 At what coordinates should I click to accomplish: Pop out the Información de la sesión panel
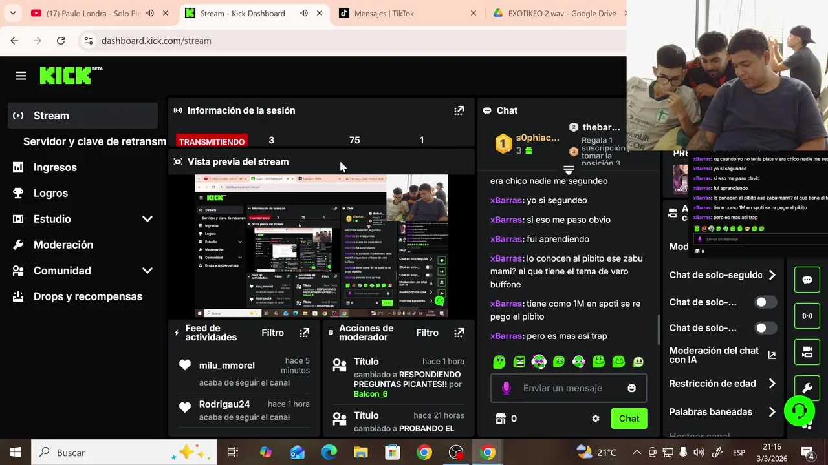tap(459, 110)
